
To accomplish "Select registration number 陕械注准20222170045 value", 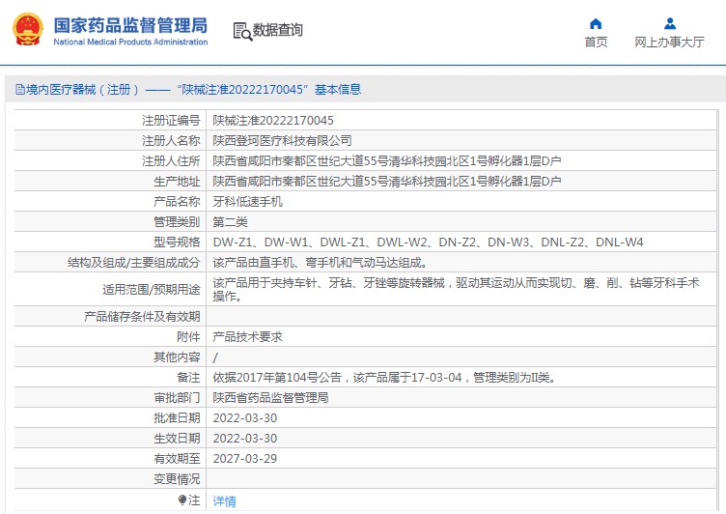I will (x=273, y=121).
